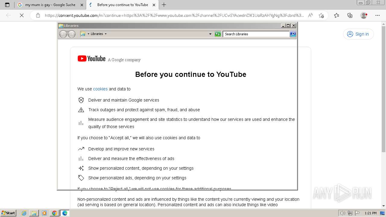Screen dimensions: 386x217
Task: Click the Sign in button
Action: click(358, 34)
